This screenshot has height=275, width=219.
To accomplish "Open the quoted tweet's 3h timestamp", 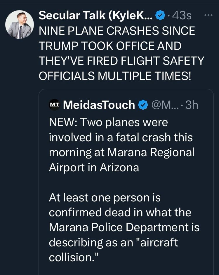I will (x=192, y=105).
